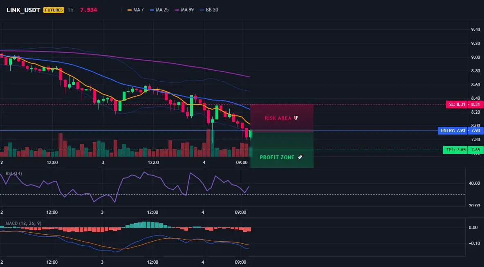Click the RSI (14) indicator label
The width and height of the screenshot is (484, 267).
pyautogui.click(x=14, y=173)
